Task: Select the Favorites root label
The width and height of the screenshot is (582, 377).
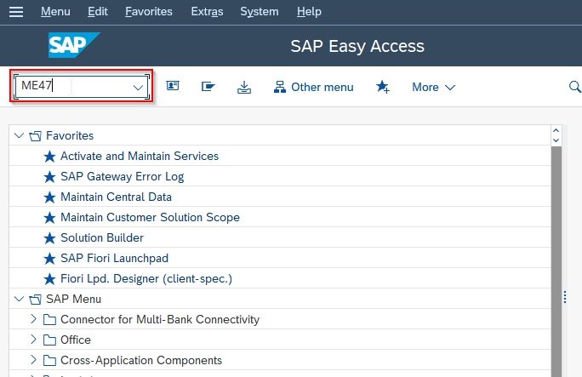Action: pyautogui.click(x=70, y=136)
